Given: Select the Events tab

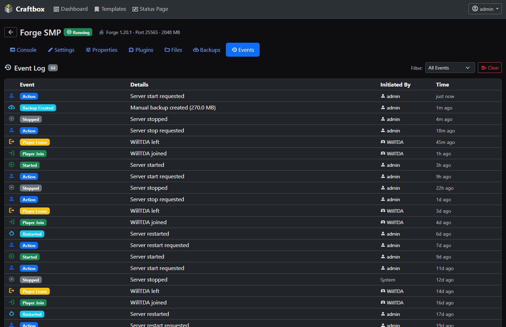Looking at the screenshot, I should pos(243,50).
